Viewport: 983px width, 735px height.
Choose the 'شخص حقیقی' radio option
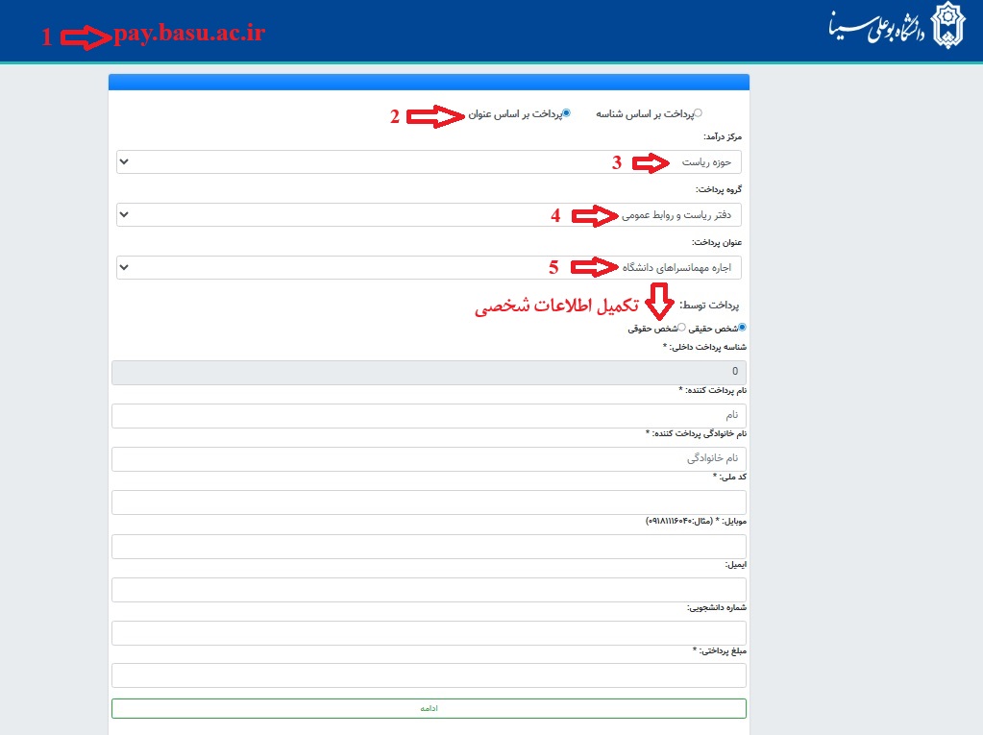[x=742, y=328]
